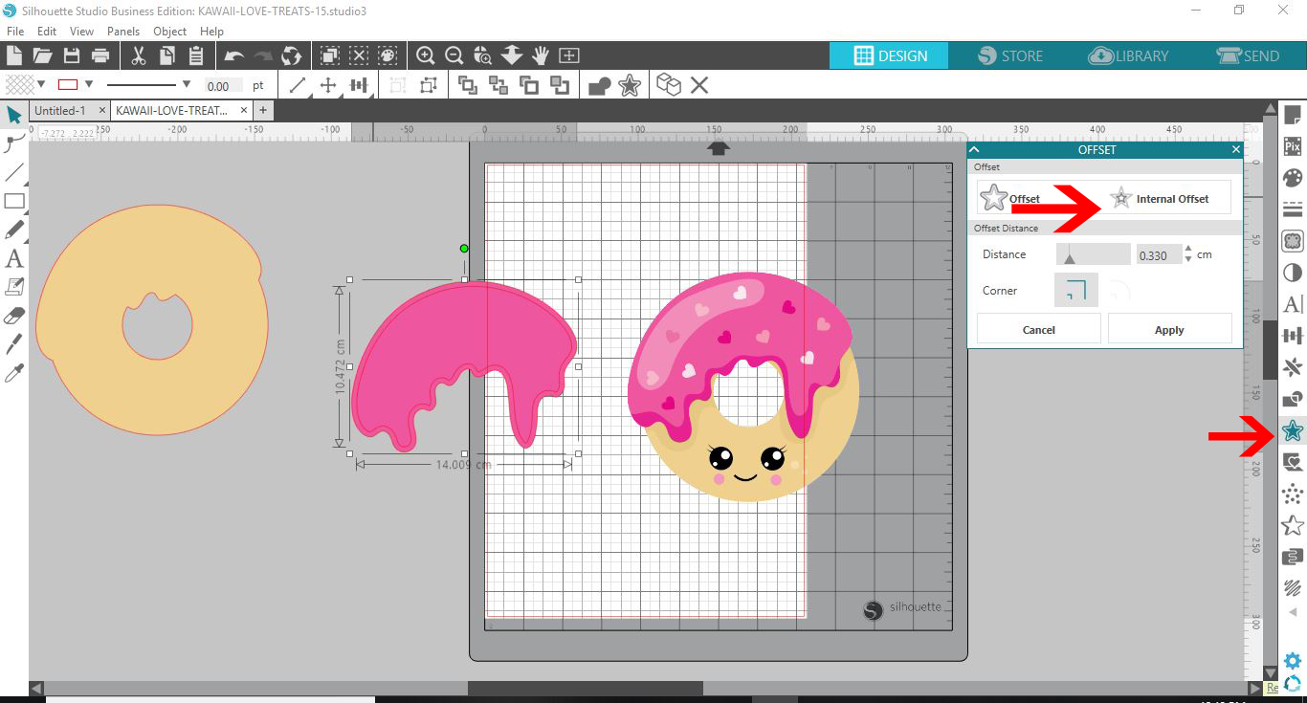Image resolution: width=1307 pixels, height=703 pixels.
Task: Zoom out with the magnifier minus icon
Action: [454, 55]
